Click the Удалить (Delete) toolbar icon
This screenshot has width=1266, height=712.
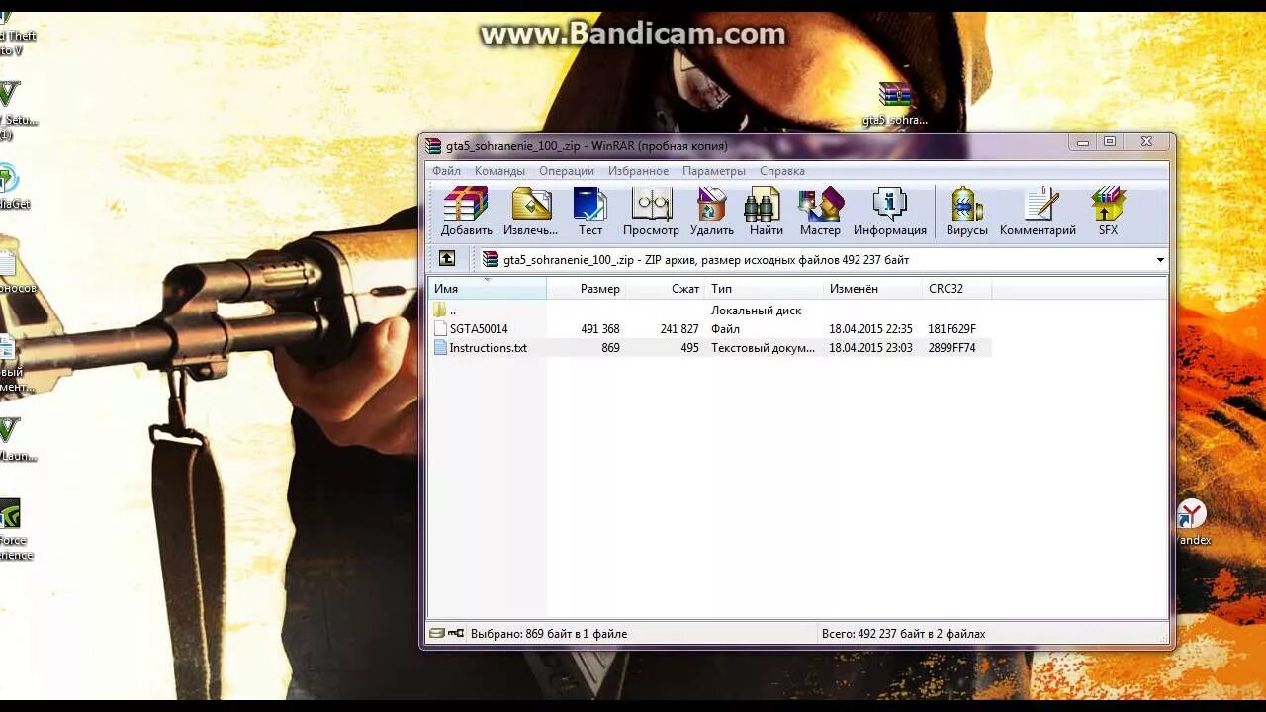(x=712, y=211)
